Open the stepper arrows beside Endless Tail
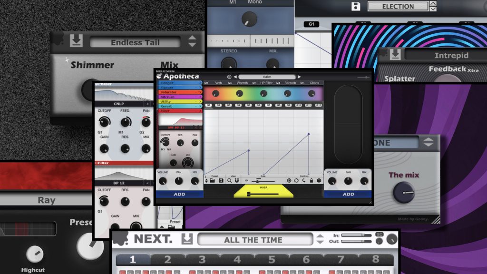Image resolution: width=487 pixels, height=274 pixels. click(193, 42)
